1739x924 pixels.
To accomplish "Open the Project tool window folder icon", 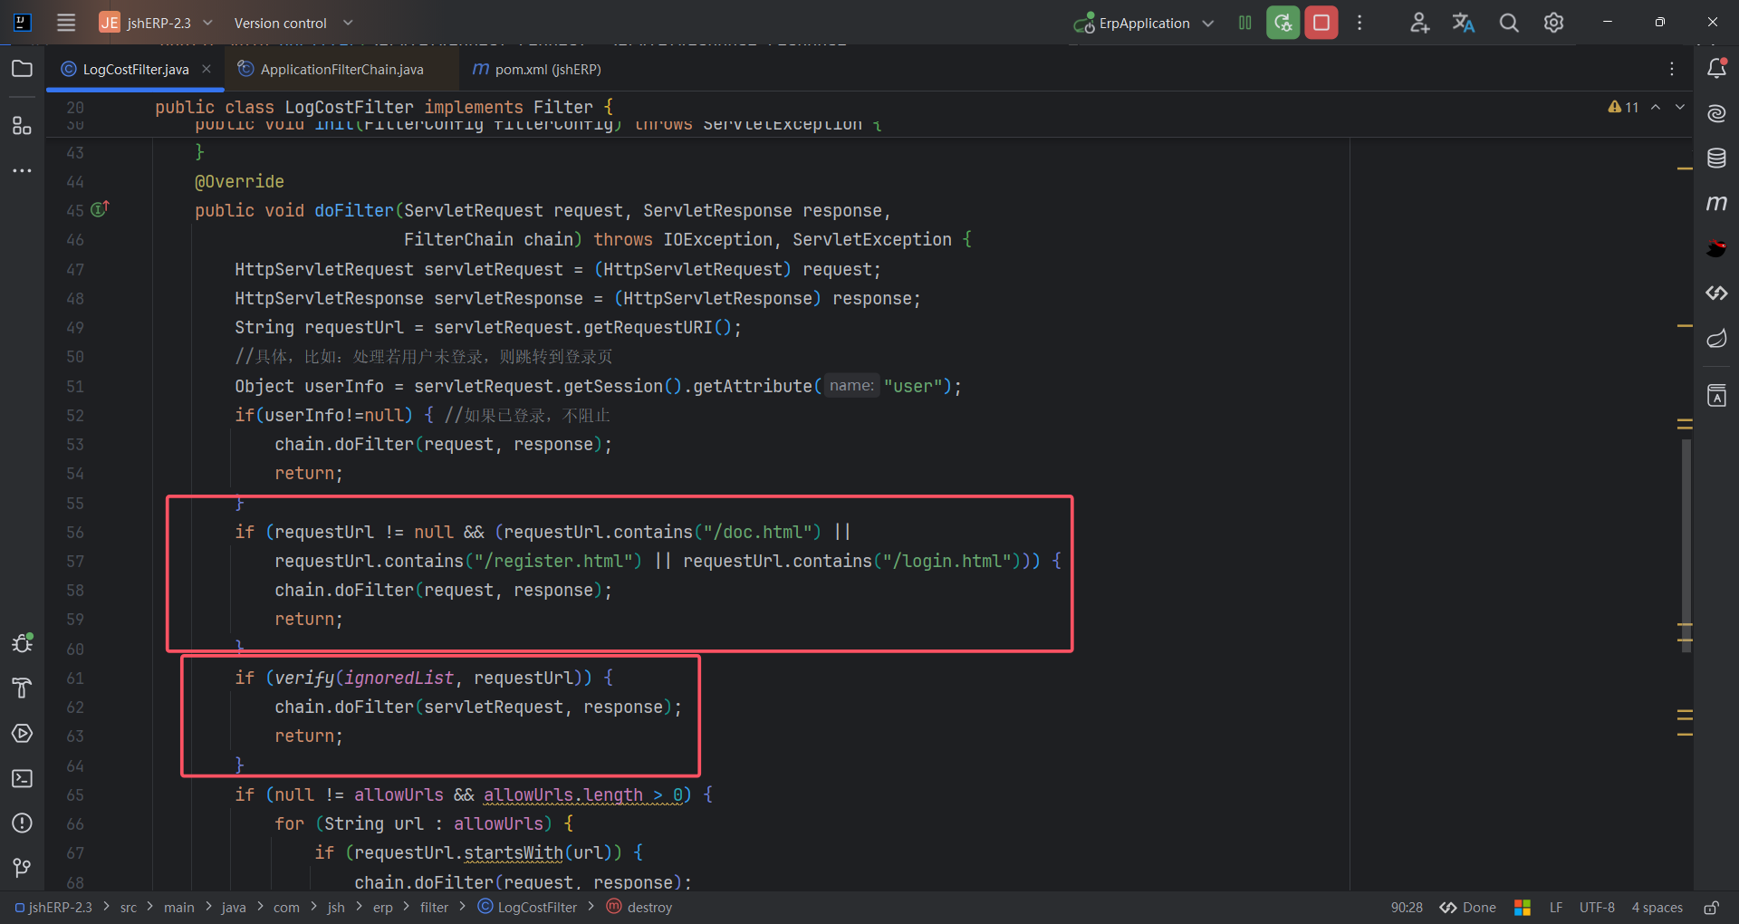I will pyautogui.click(x=22, y=69).
